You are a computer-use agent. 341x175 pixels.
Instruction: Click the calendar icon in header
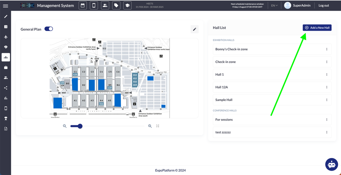[83, 6]
